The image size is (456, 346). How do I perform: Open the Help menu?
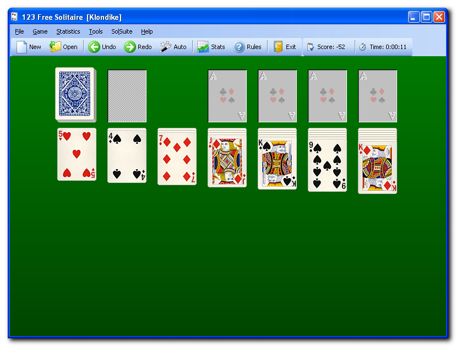(147, 31)
